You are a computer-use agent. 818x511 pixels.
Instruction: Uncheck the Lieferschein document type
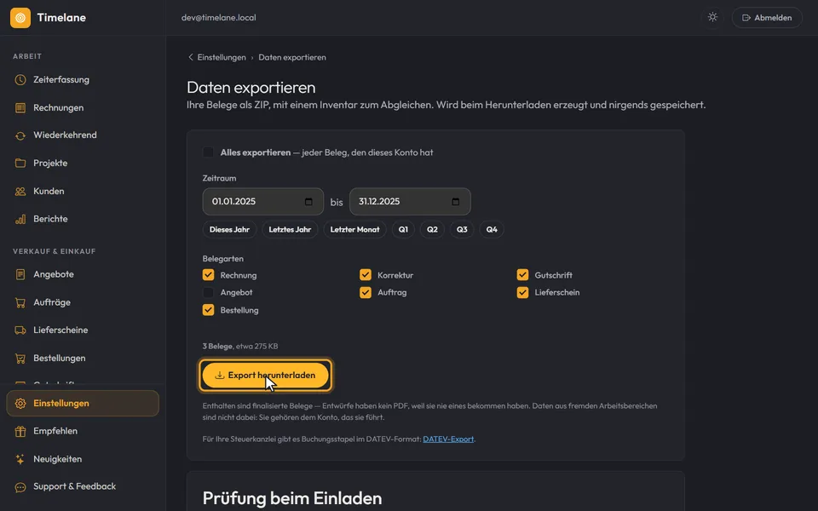tap(522, 292)
